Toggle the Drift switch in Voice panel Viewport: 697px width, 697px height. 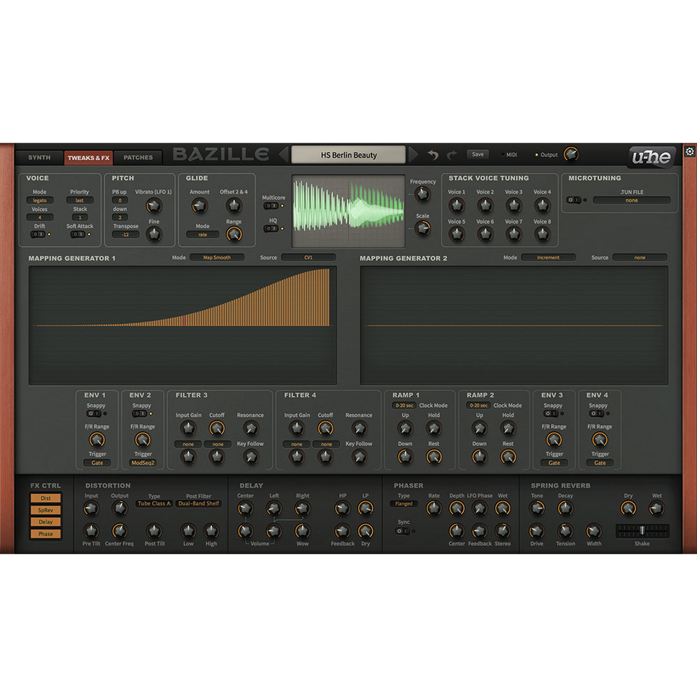click(x=38, y=234)
